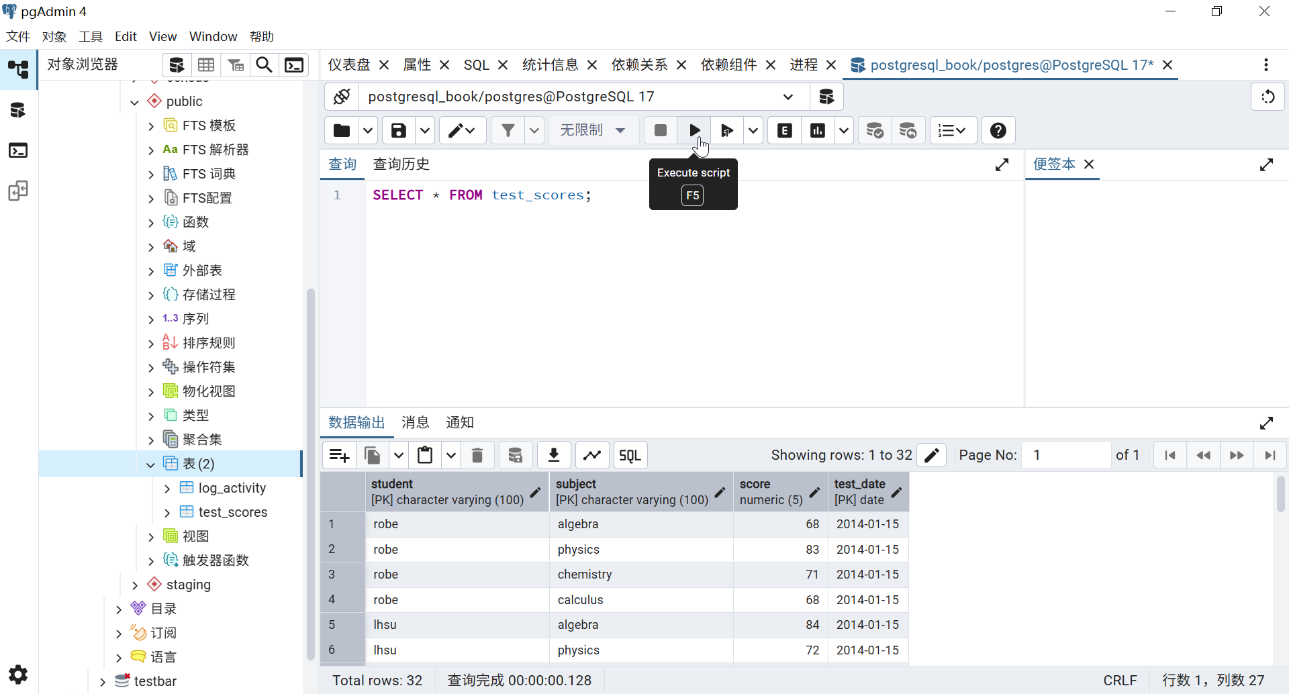Image resolution: width=1289 pixels, height=694 pixels.
Task: Open the graph visualiser icon
Action: click(592, 455)
